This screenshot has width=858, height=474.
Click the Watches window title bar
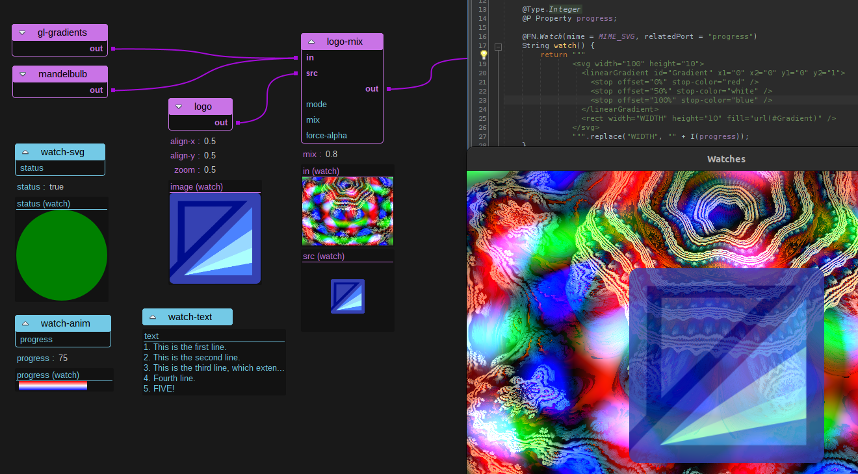tap(662, 159)
